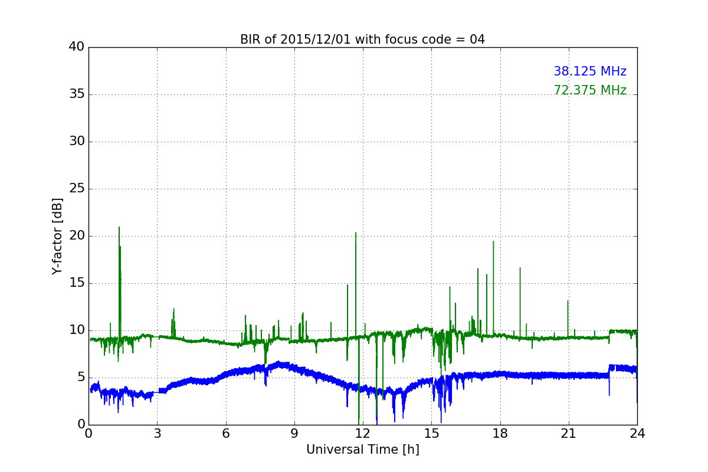Click the x-axis tick label 12

(363, 434)
